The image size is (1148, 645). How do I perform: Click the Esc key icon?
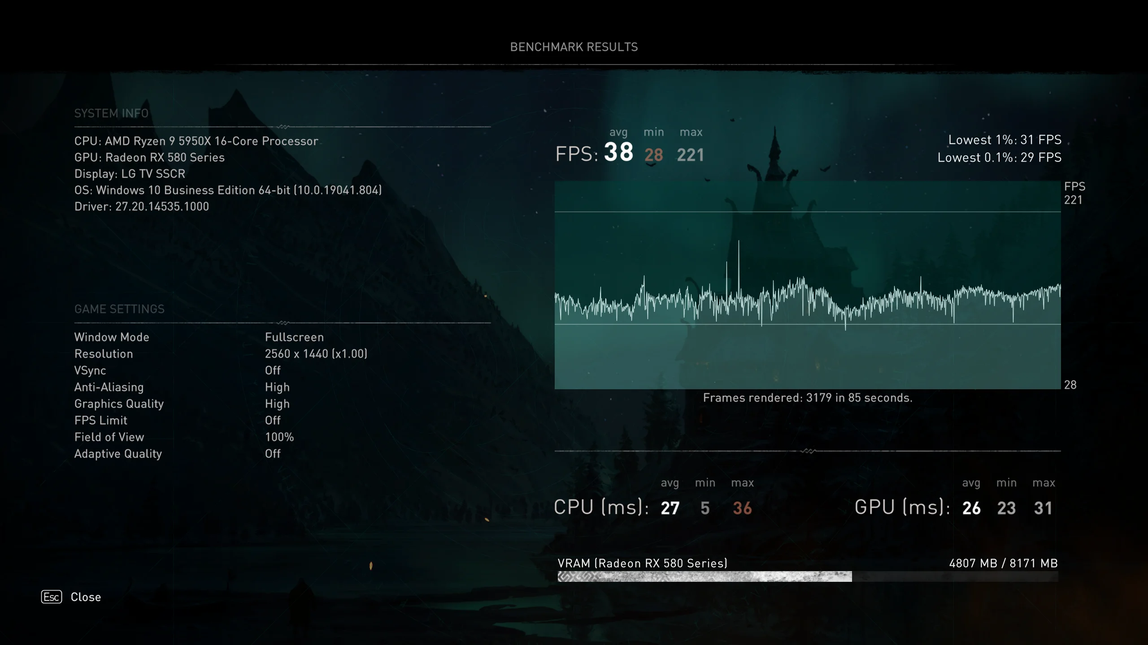[52, 597]
